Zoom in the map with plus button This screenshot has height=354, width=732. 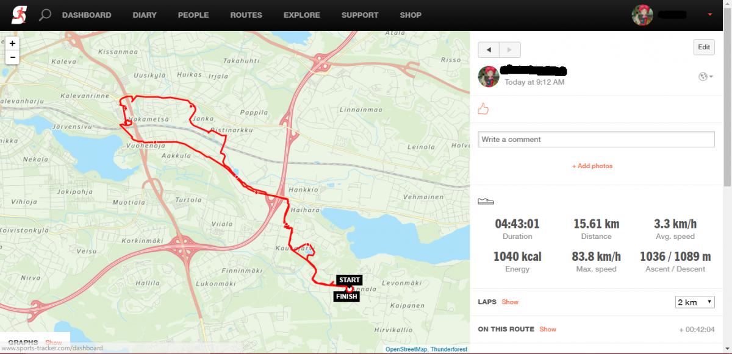[x=12, y=44]
